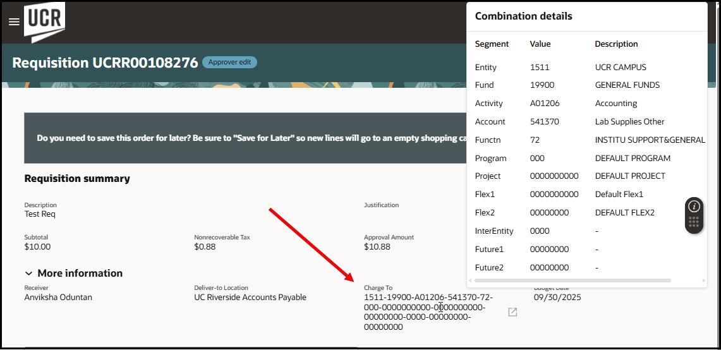The height and width of the screenshot is (350, 721).
Task: Click the Deliver-to Location value
Action: 250,298
